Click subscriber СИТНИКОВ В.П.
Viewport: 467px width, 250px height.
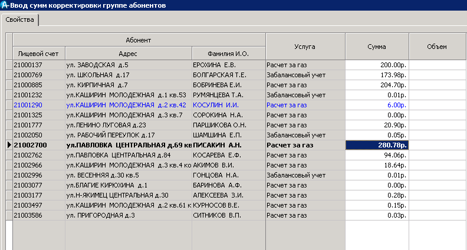(228, 215)
